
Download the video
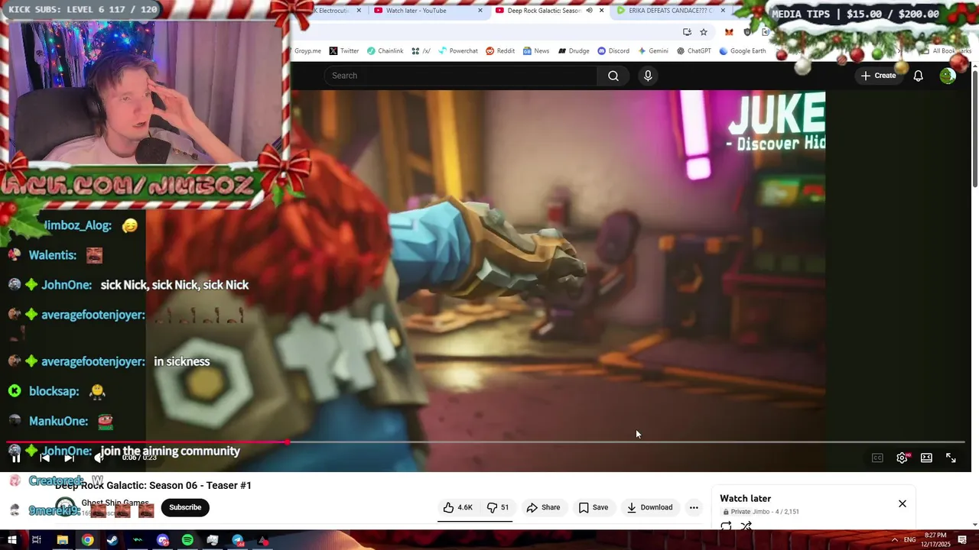click(649, 507)
